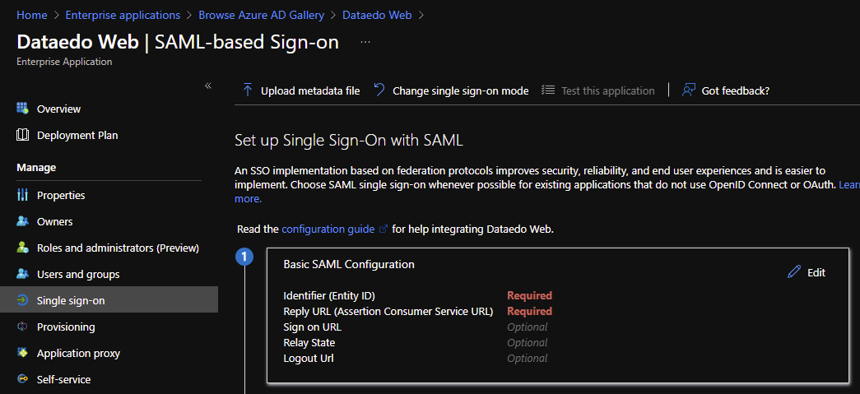
Task: Click the Application proxy icon
Action: click(x=22, y=353)
